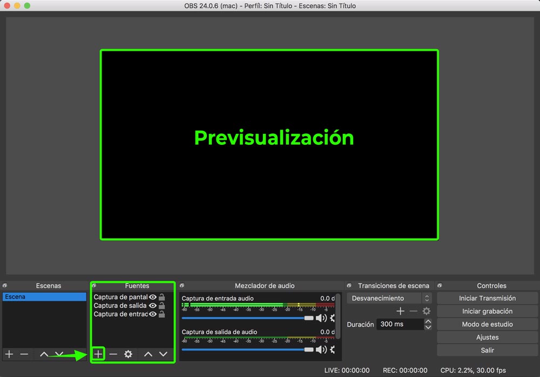
Task: Open the Desvanecimiento transition dropdown
Action: 389,298
